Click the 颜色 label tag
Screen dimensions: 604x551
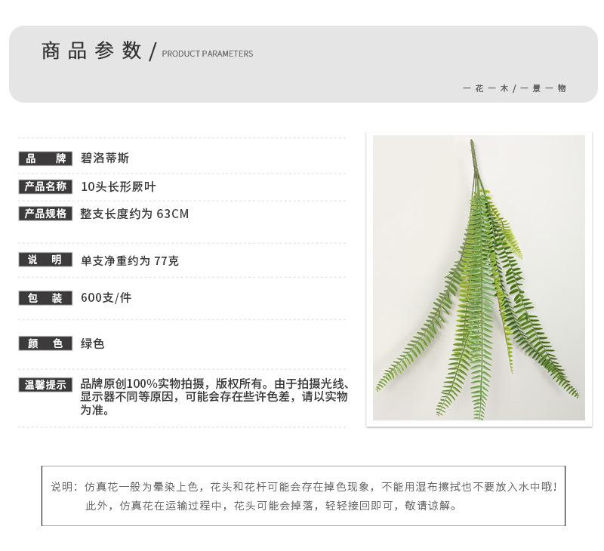point(45,343)
